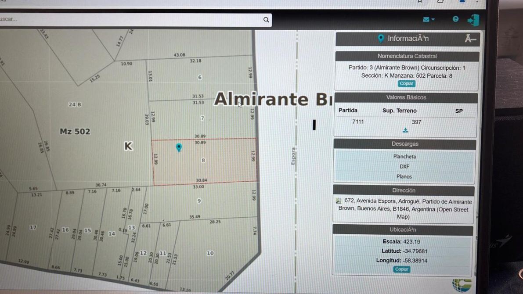The width and height of the screenshot is (523, 294).
Task: Click the Descargas section header
Action: pyautogui.click(x=404, y=144)
